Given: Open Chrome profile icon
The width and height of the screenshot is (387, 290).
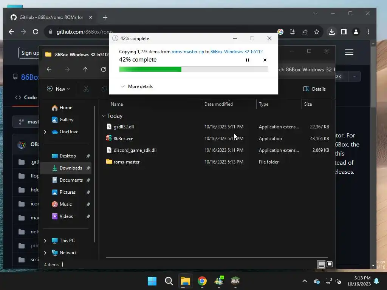Looking at the screenshot, I should [x=356, y=32].
